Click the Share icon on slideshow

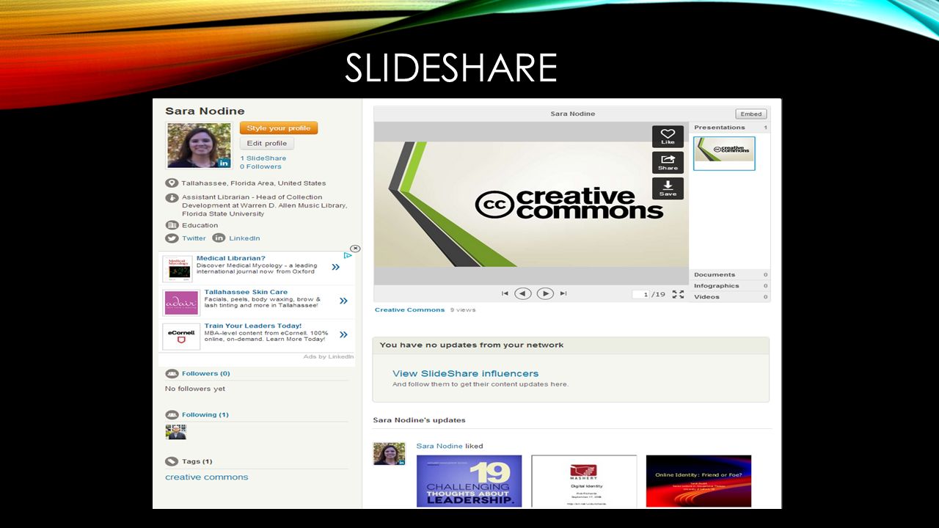668,162
